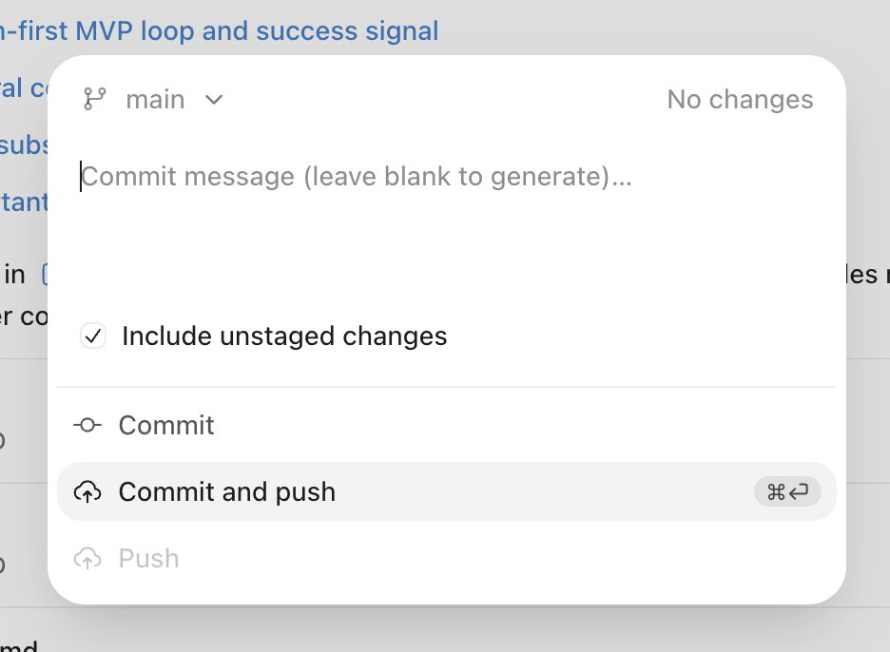The image size is (890, 652).
Task: Click cloud upload icon on Commit and push
Action: (87, 491)
